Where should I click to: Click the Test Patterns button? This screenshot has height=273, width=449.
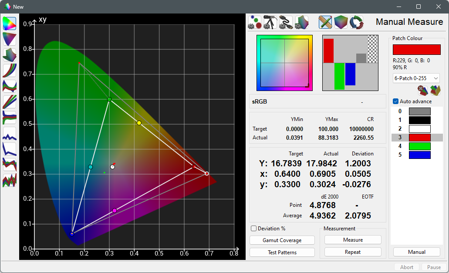coord(282,252)
